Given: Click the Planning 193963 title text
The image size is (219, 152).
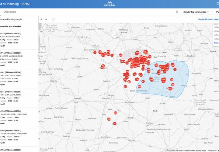Looking at the screenshot, I should pos(15,4).
